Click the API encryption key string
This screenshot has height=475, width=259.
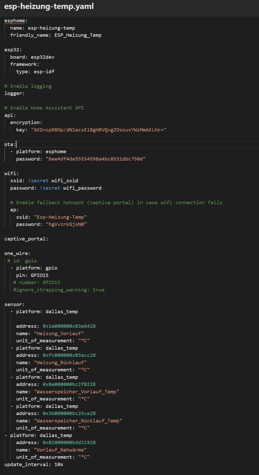pyautogui.click(x=98, y=130)
